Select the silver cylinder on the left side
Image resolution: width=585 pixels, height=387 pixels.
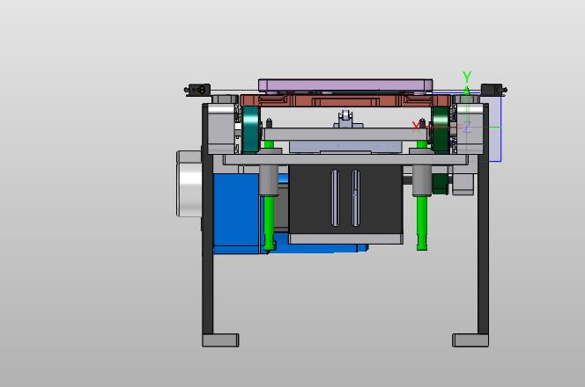(189, 184)
